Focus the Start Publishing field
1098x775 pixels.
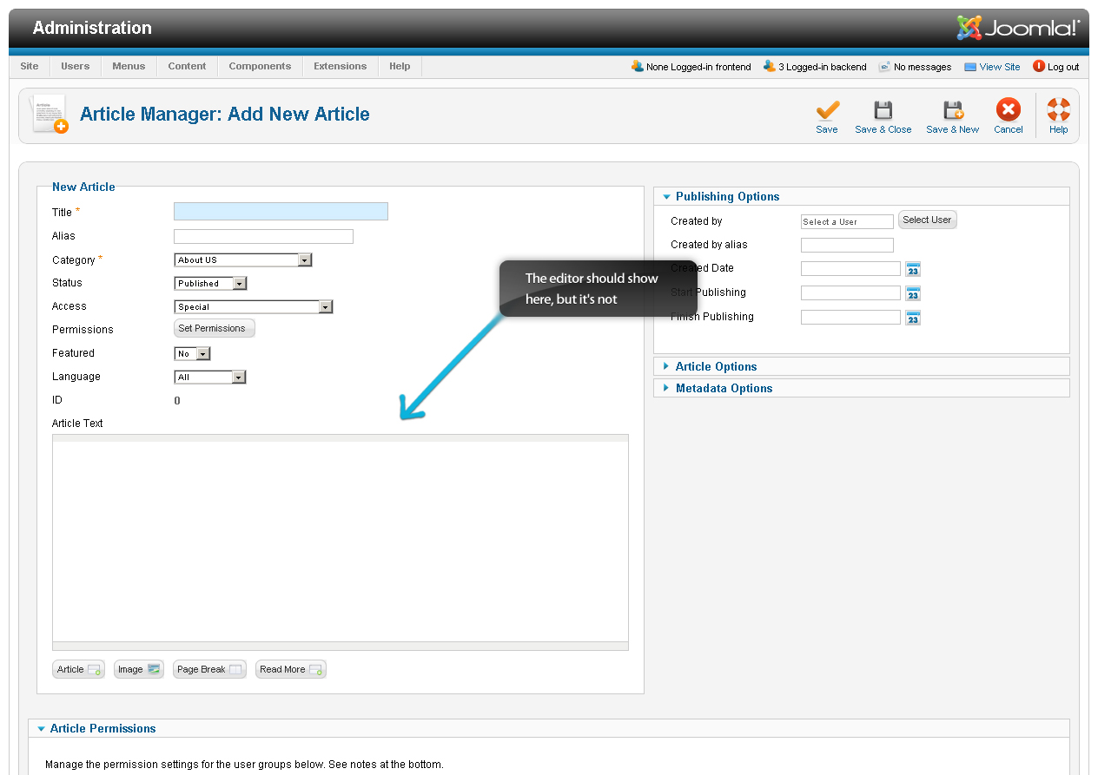[850, 293]
